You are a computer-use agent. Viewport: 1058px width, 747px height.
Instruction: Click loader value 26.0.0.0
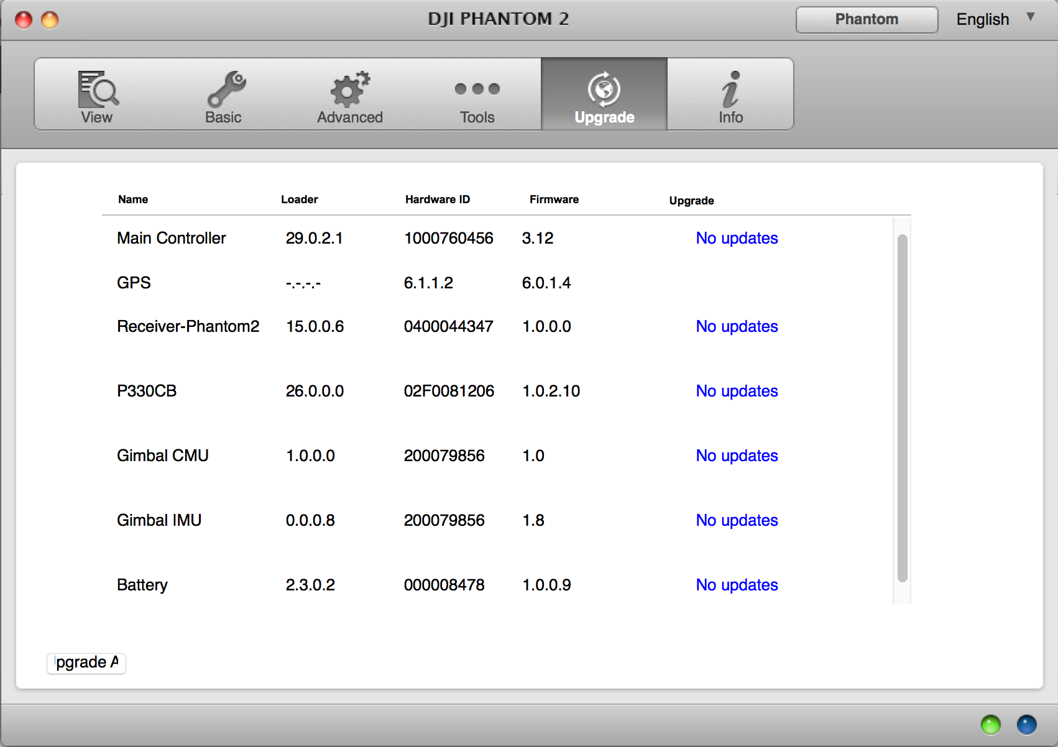pyautogui.click(x=315, y=391)
